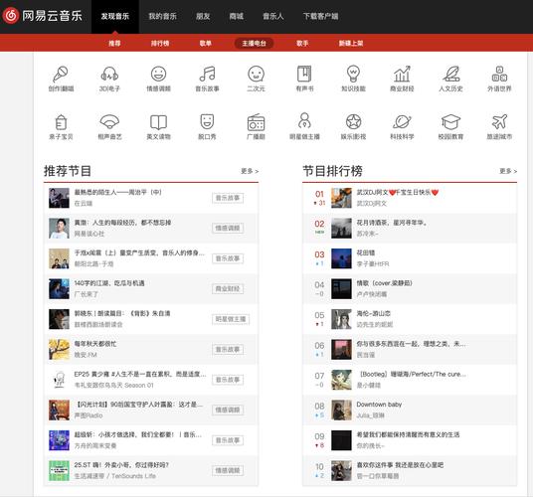Select the 排行榜 sub-navigation tab
The width and height of the screenshot is (533, 497).
click(x=160, y=43)
